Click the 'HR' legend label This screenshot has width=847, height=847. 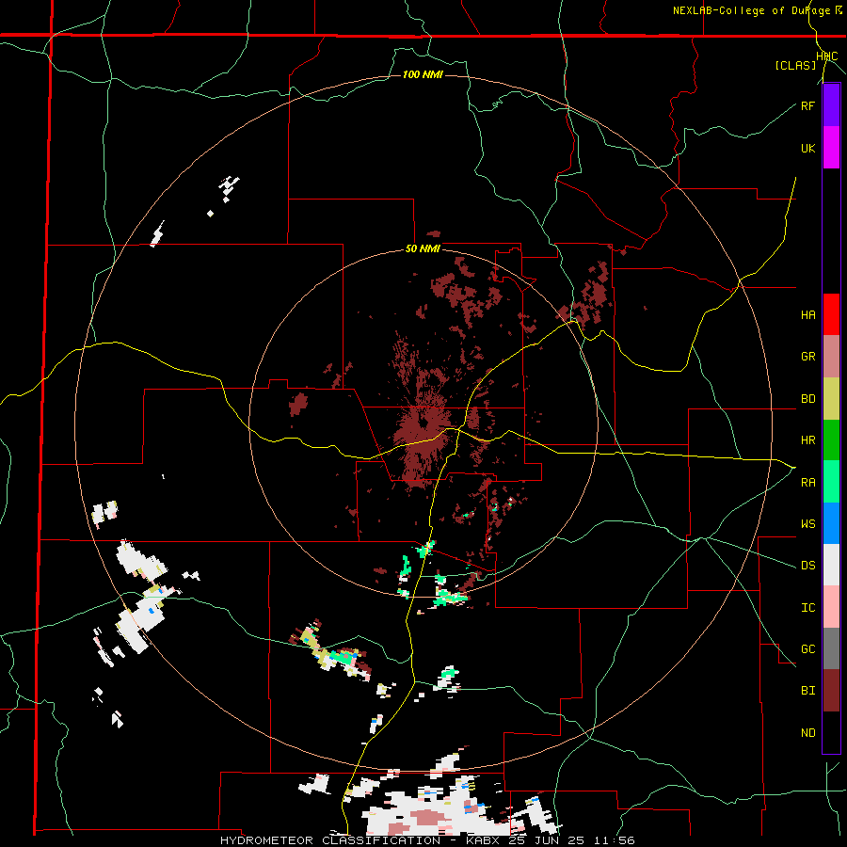point(807,439)
